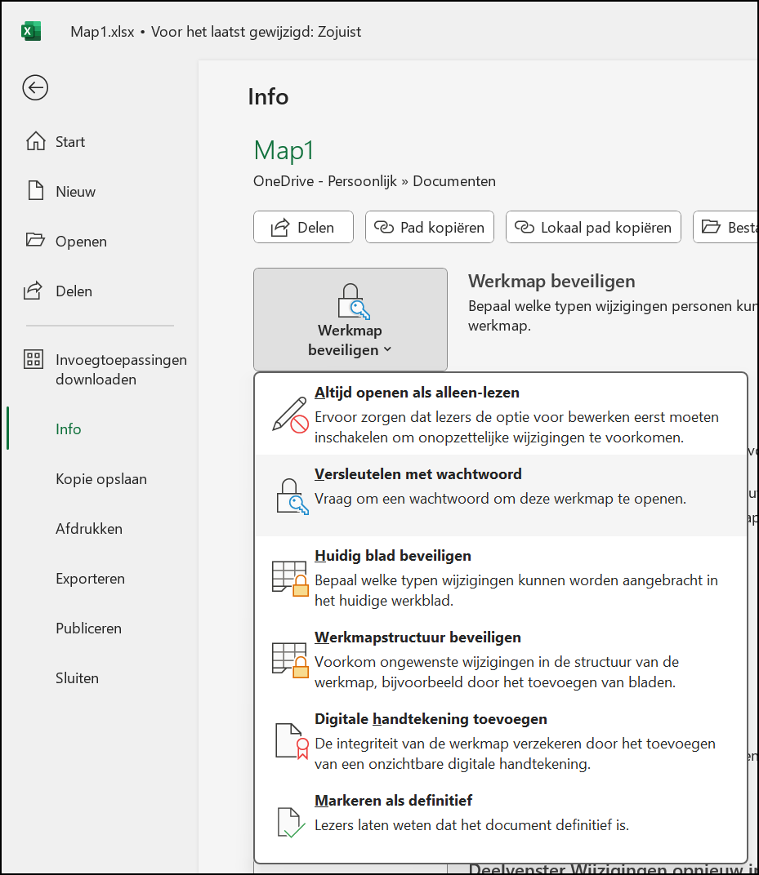Click the Pad kopiëren button
Viewport: 759px width, 875px height.
[x=430, y=227]
